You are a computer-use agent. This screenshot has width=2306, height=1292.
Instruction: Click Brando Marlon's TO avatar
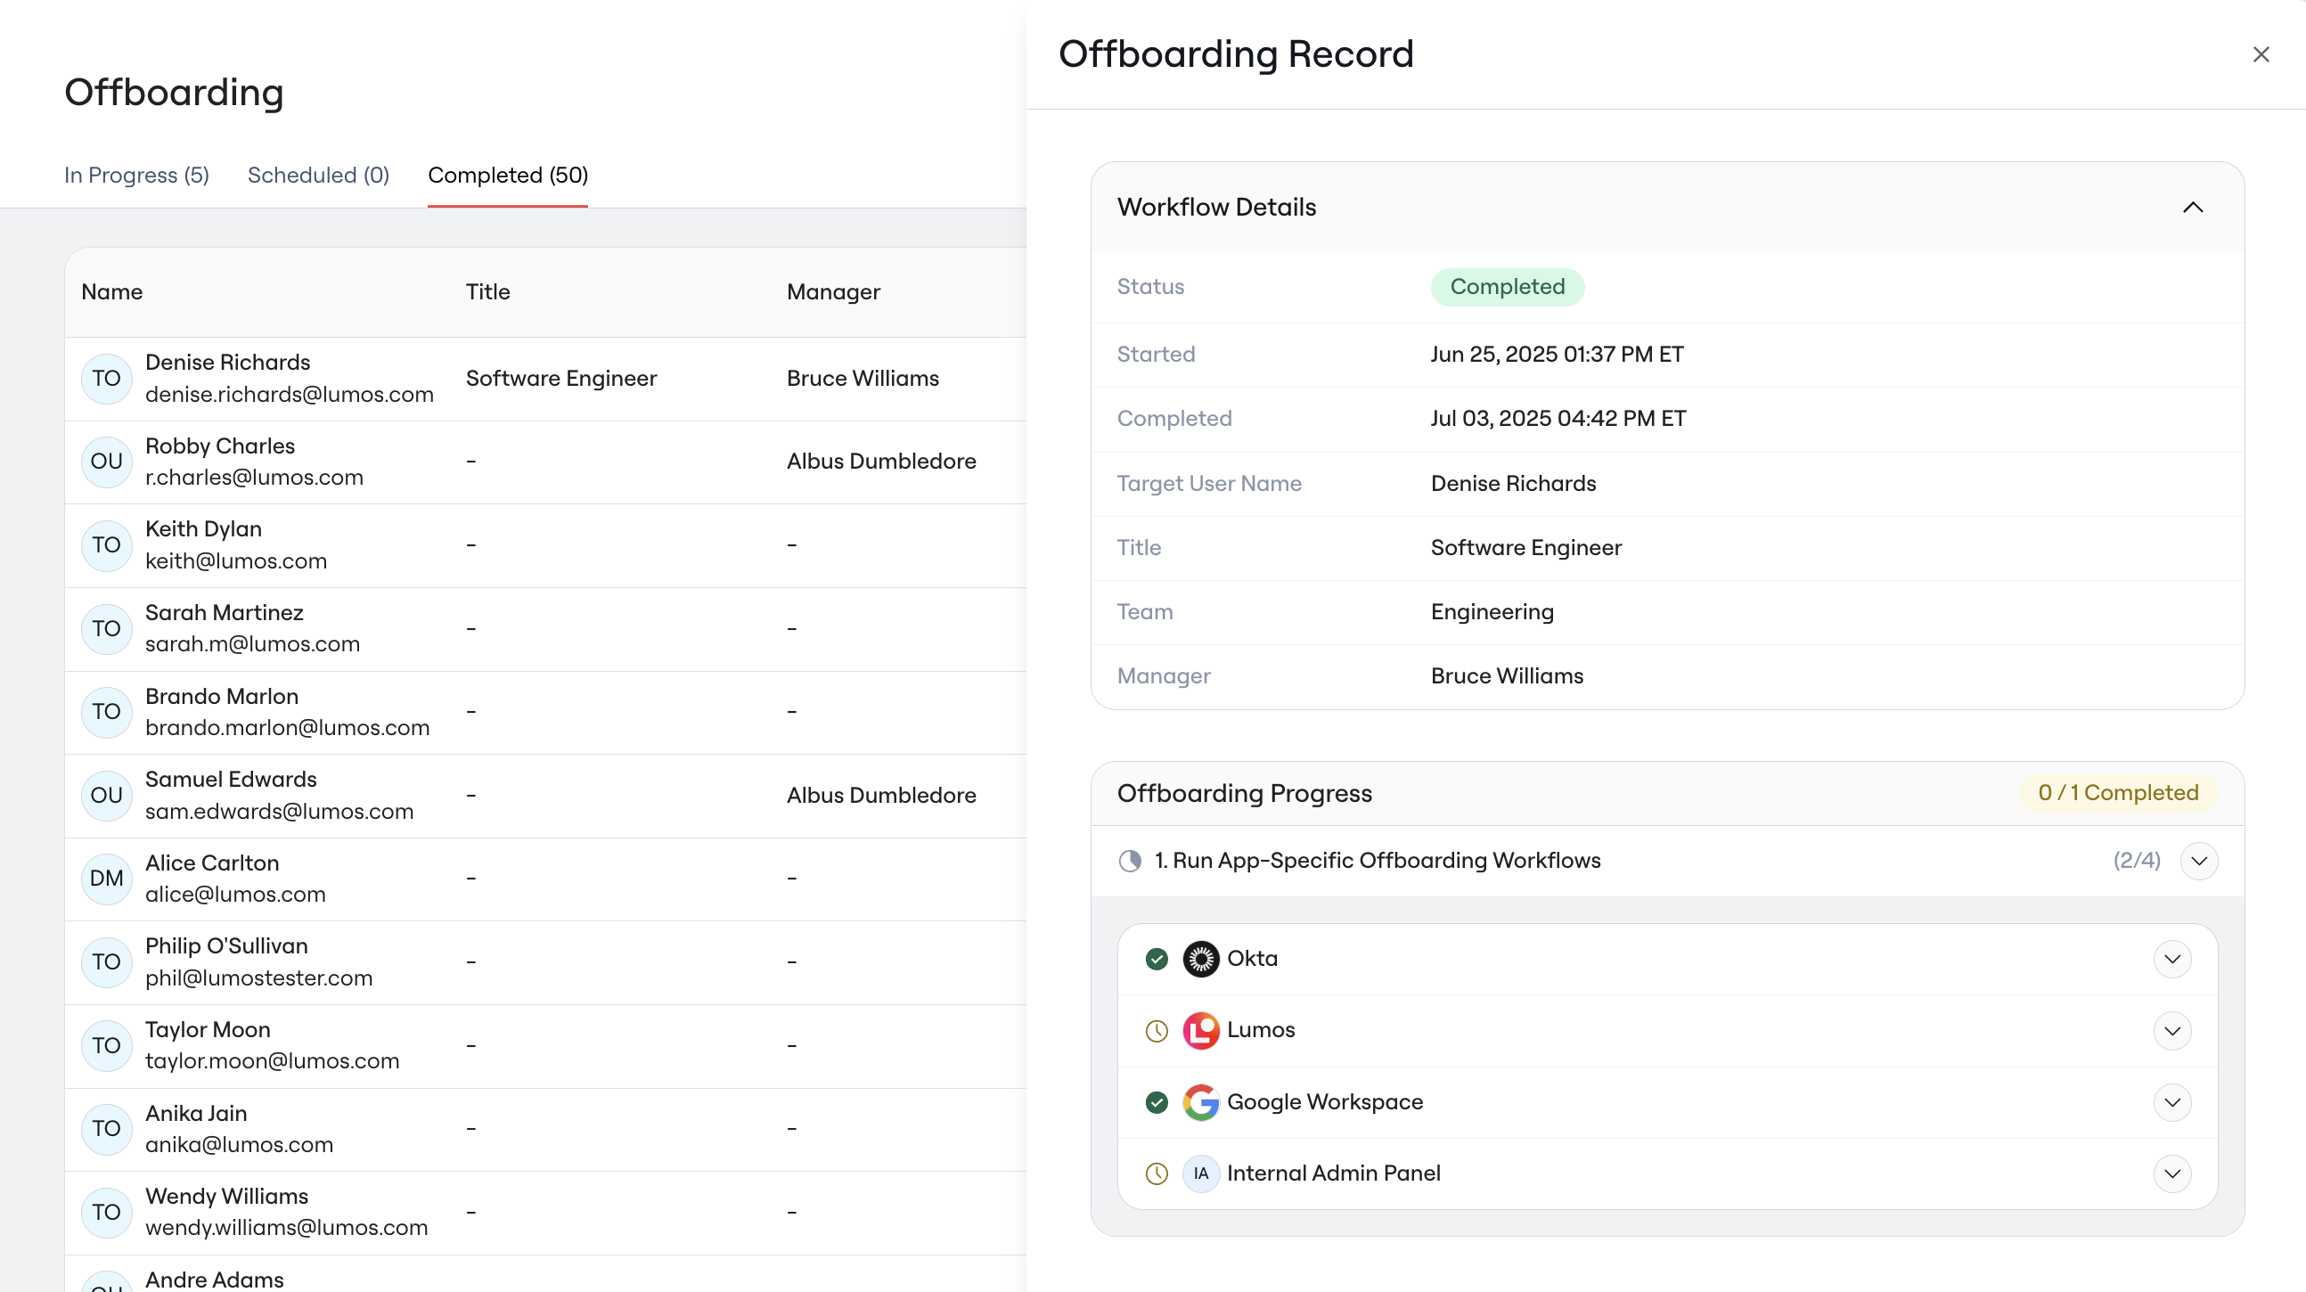(x=107, y=712)
